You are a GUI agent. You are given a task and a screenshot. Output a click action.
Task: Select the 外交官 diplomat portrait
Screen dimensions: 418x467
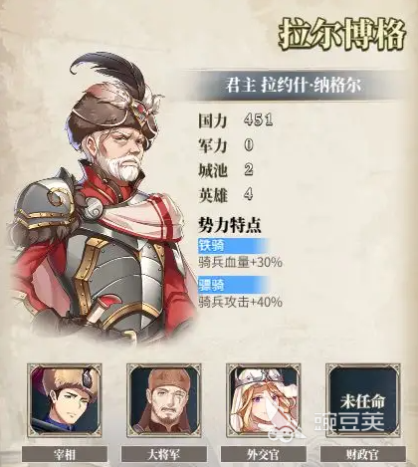tap(264, 400)
